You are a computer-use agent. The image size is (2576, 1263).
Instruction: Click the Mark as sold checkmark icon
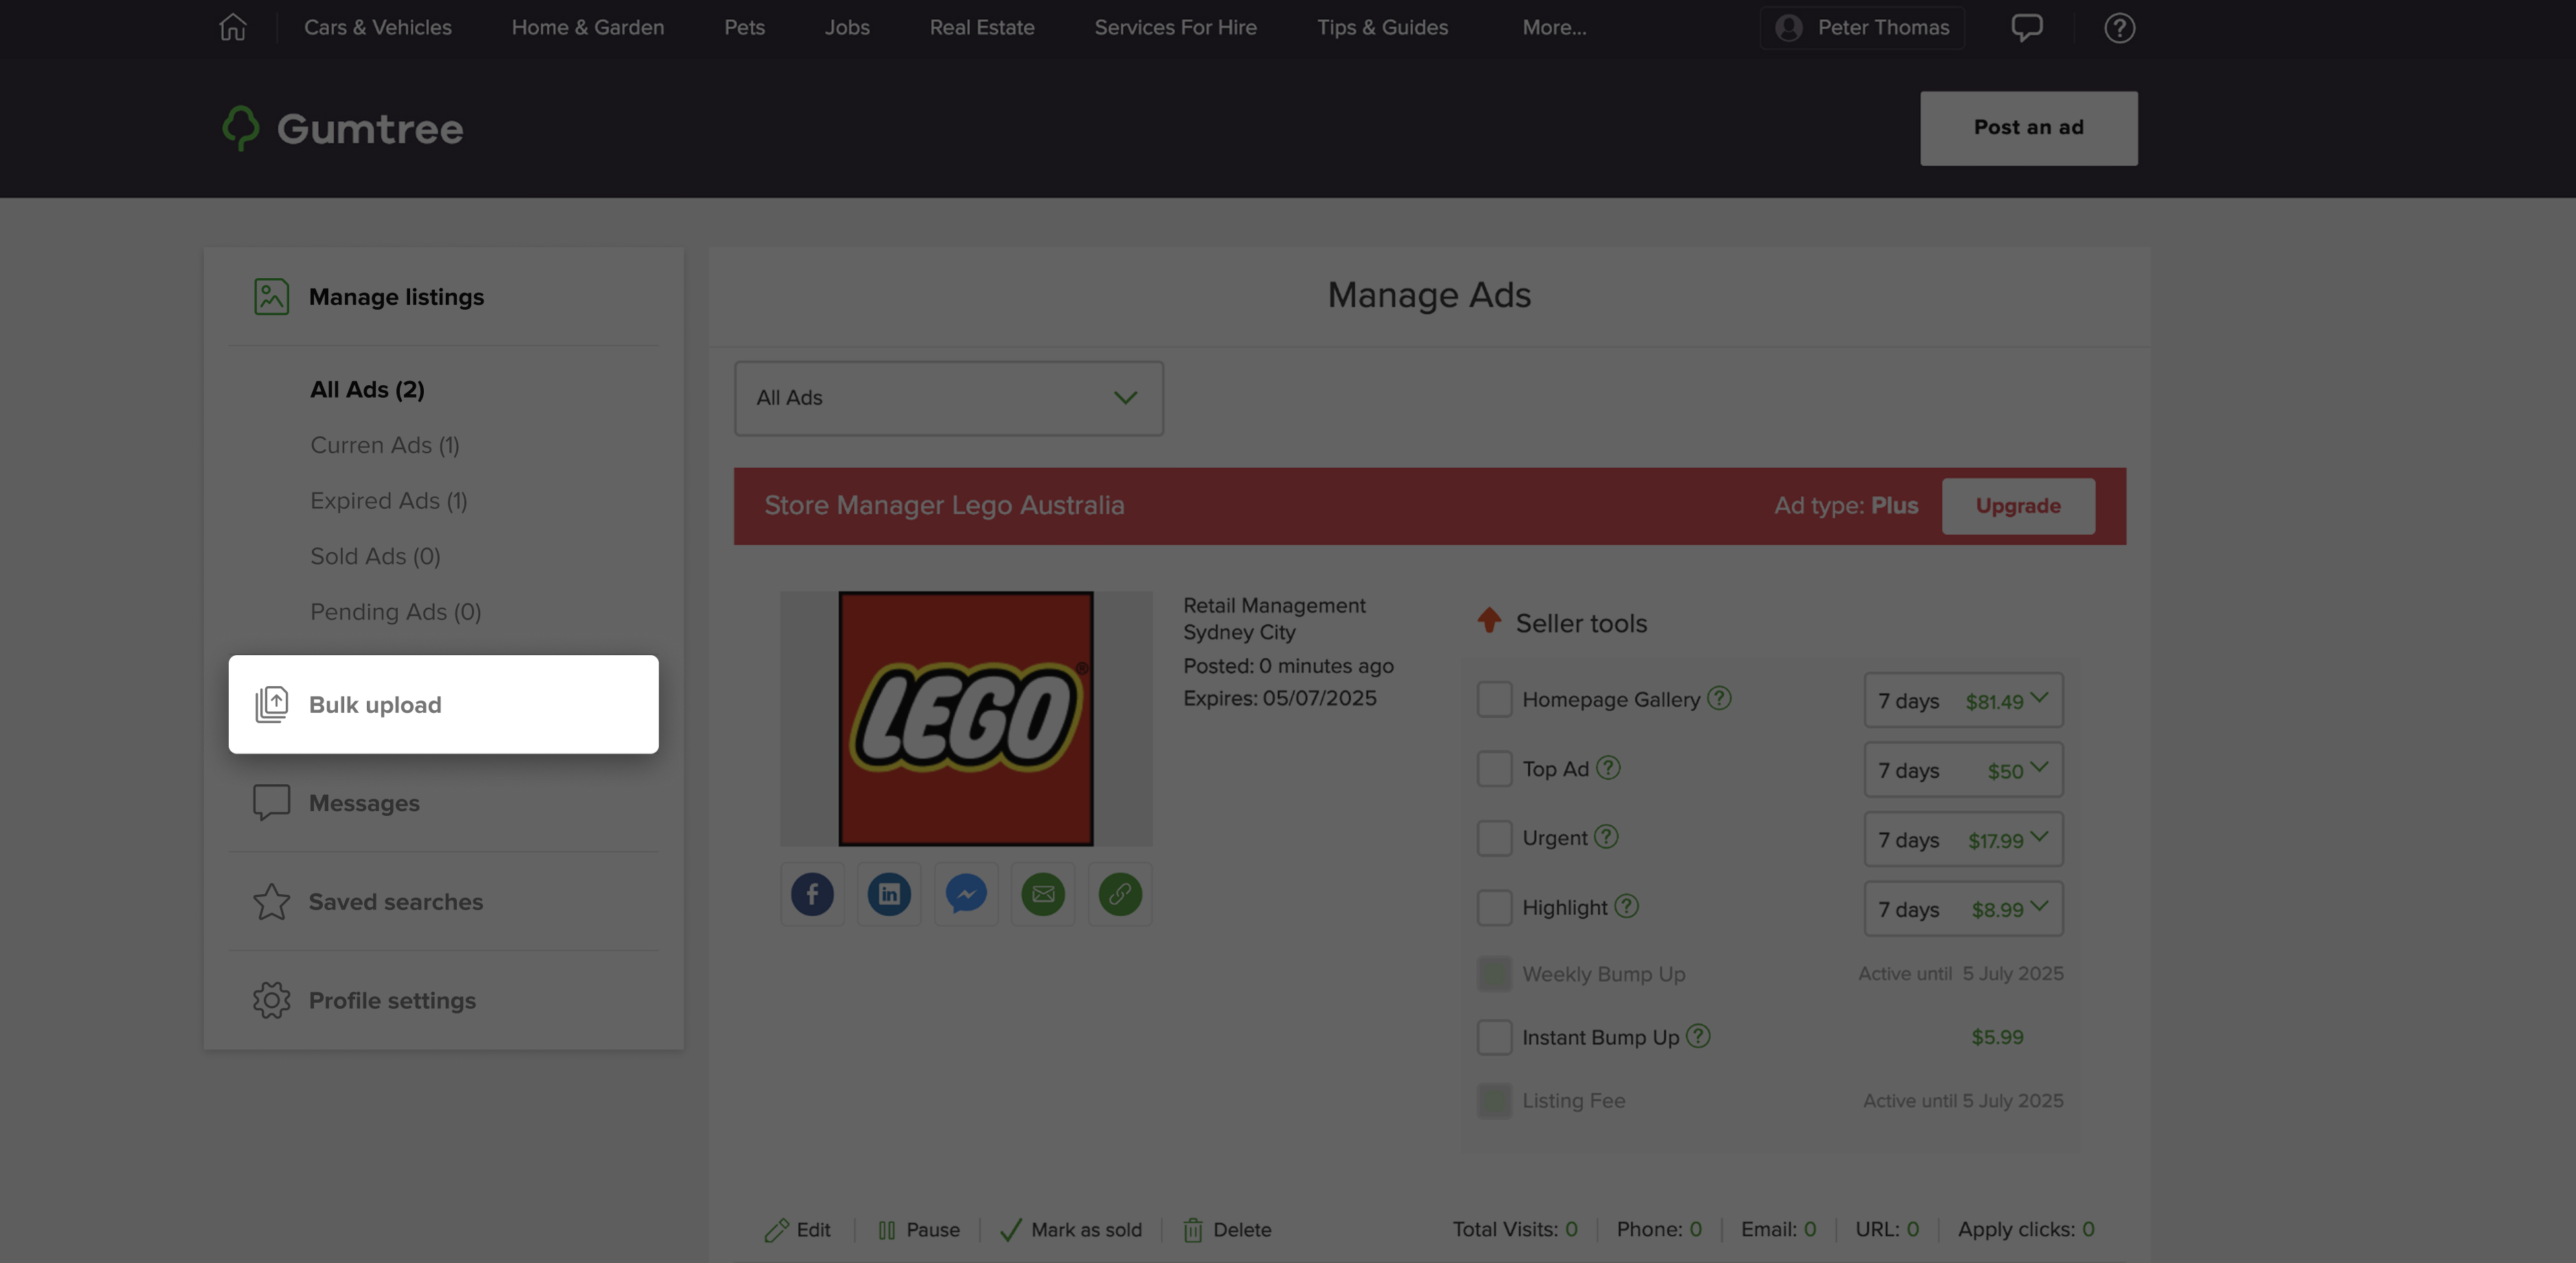1011,1230
